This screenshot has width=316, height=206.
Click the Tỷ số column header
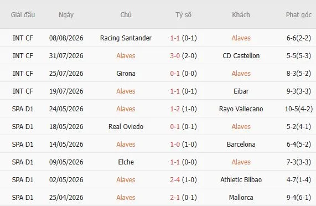pos(183,15)
